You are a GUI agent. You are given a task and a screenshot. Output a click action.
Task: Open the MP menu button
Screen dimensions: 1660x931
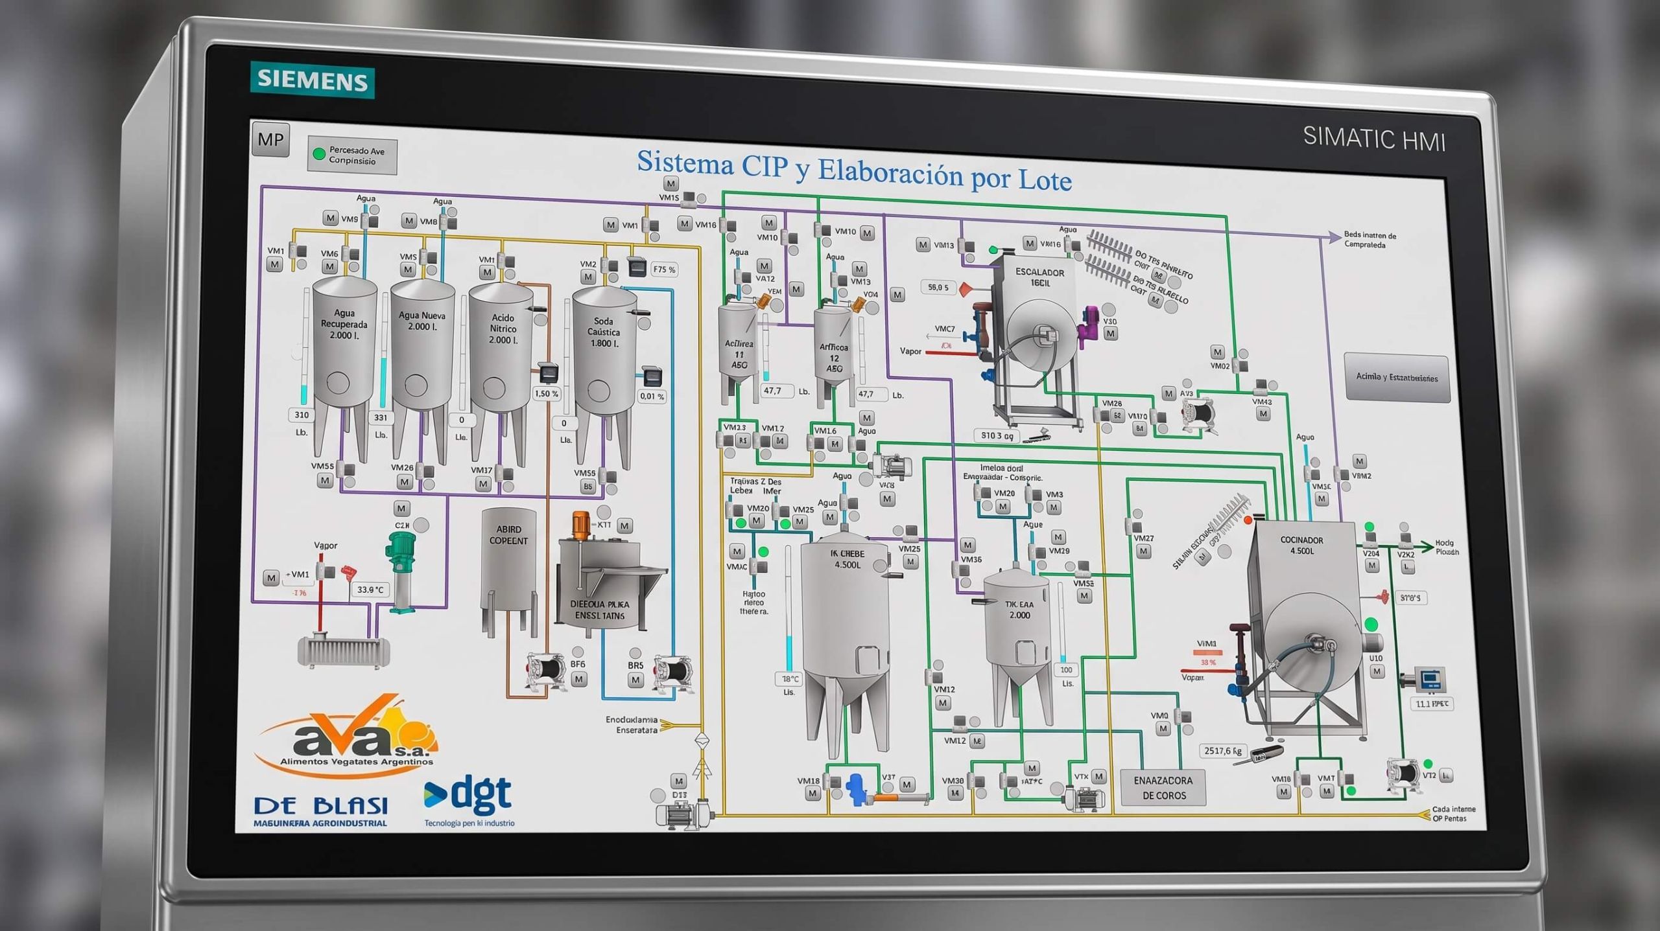tap(270, 139)
